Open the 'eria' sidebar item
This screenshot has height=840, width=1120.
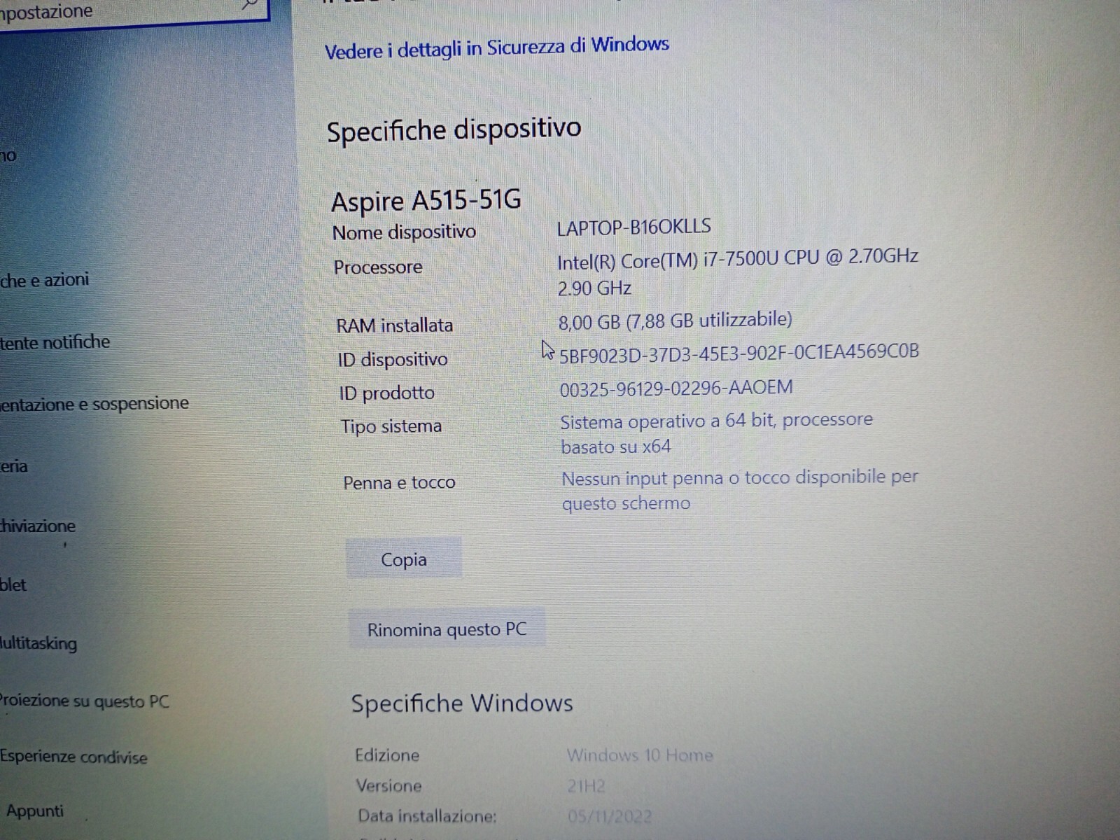pyautogui.click(x=14, y=466)
